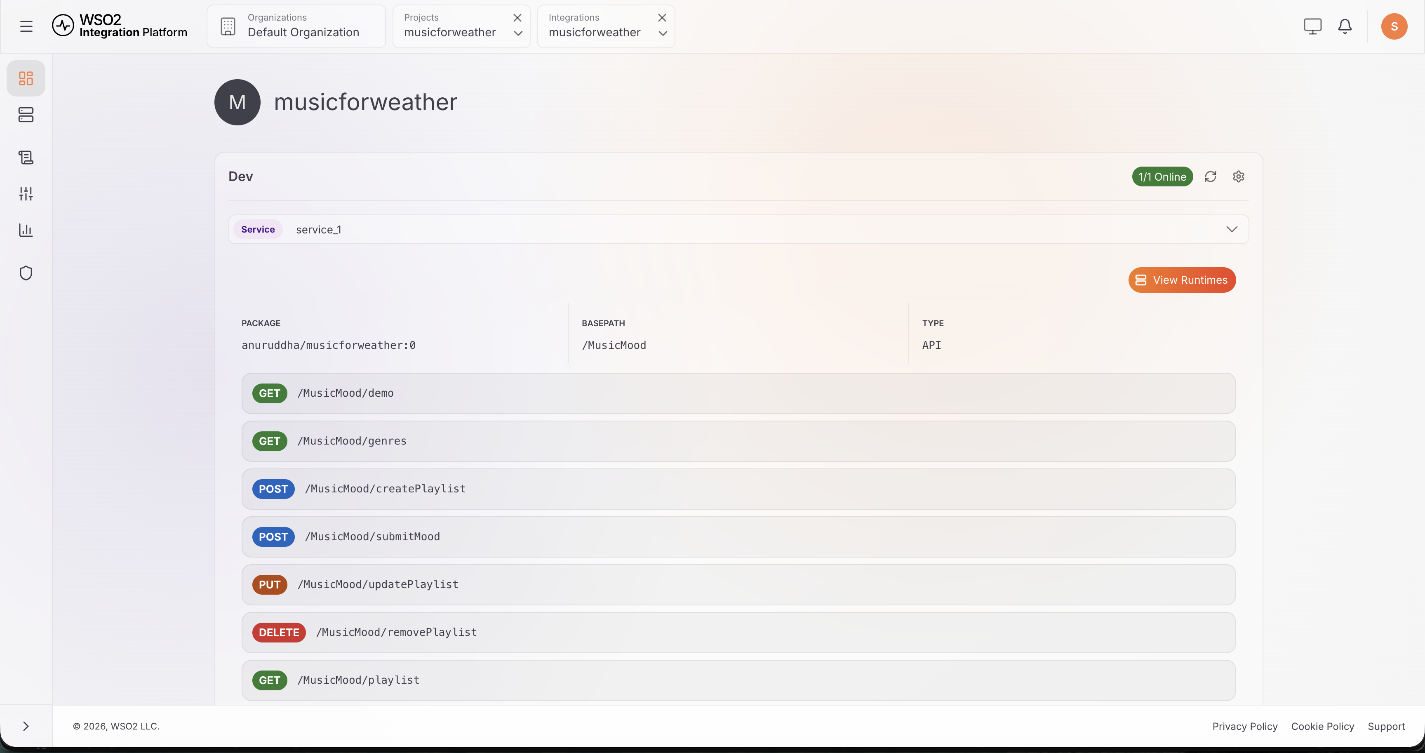Click the View Runtimes button
The width and height of the screenshot is (1425, 753).
[x=1182, y=280]
